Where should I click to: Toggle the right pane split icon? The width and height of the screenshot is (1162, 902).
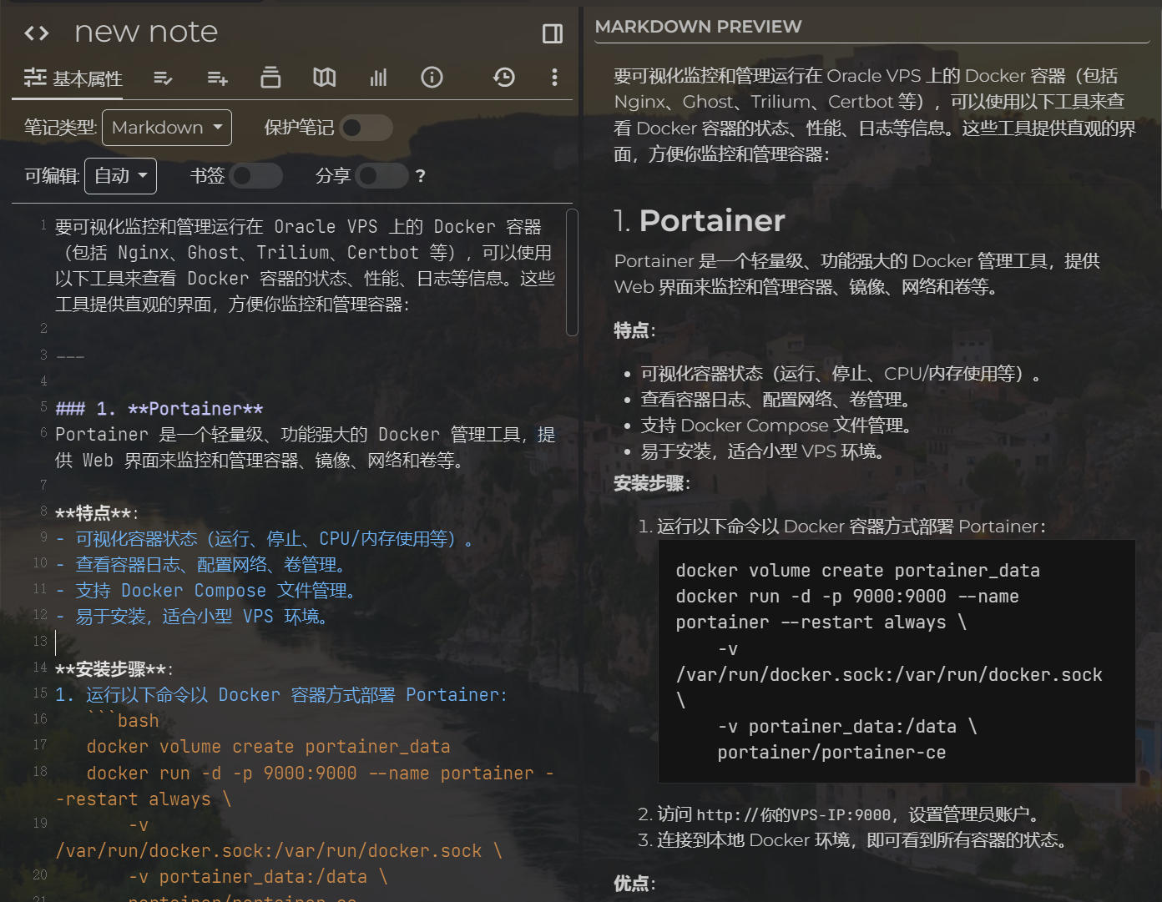553,33
